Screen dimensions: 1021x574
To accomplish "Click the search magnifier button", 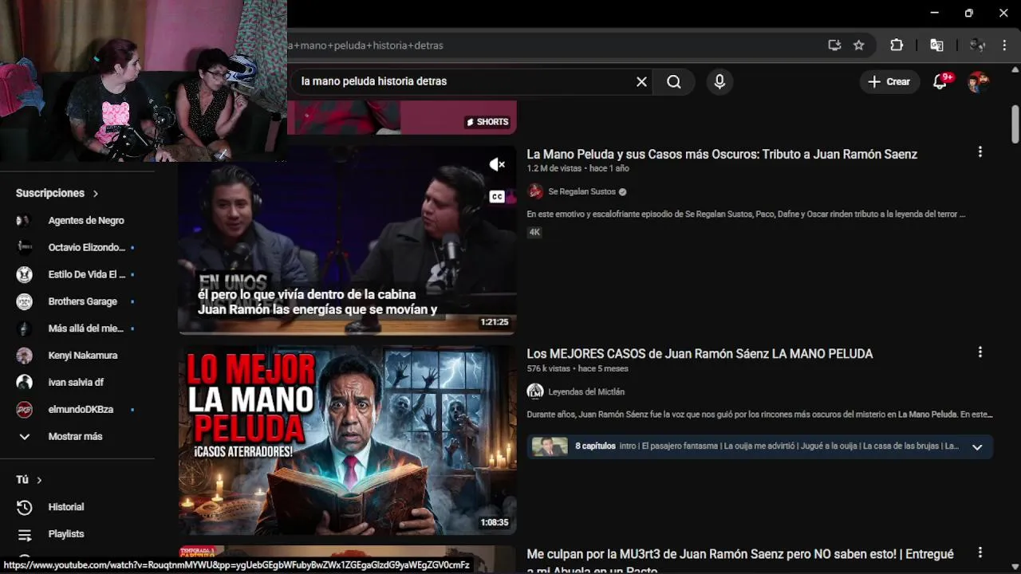I will click(674, 81).
